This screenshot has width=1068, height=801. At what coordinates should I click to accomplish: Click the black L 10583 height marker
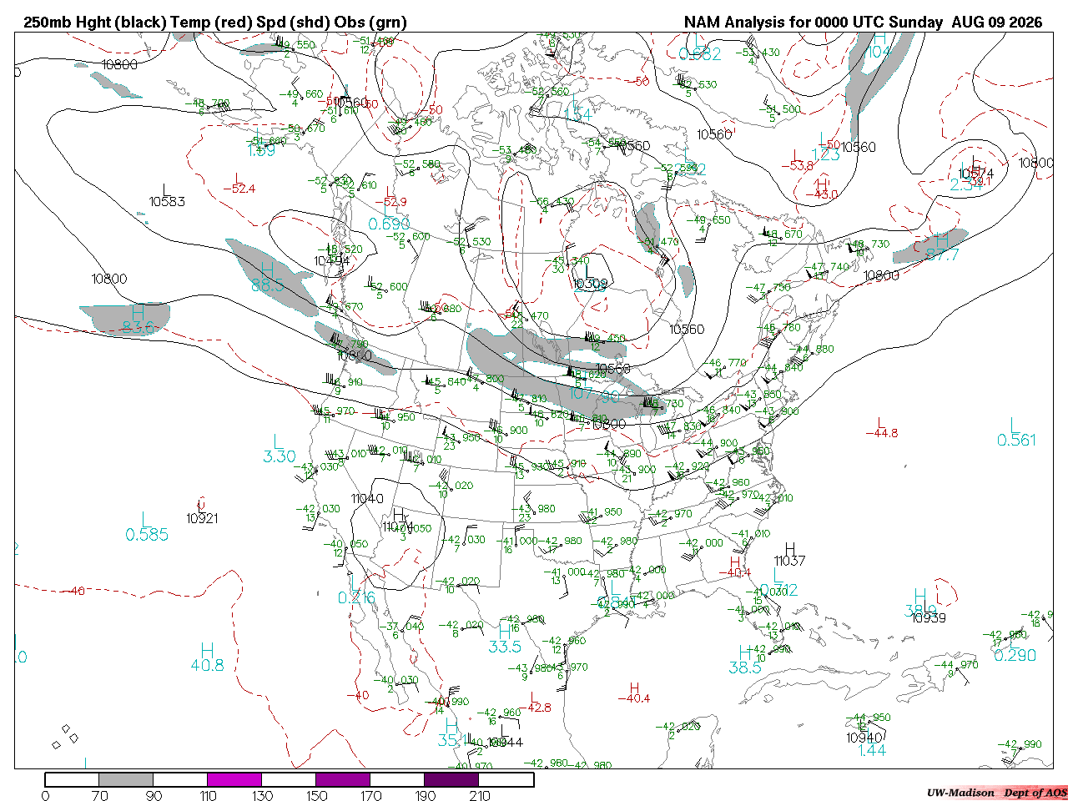tap(167, 195)
